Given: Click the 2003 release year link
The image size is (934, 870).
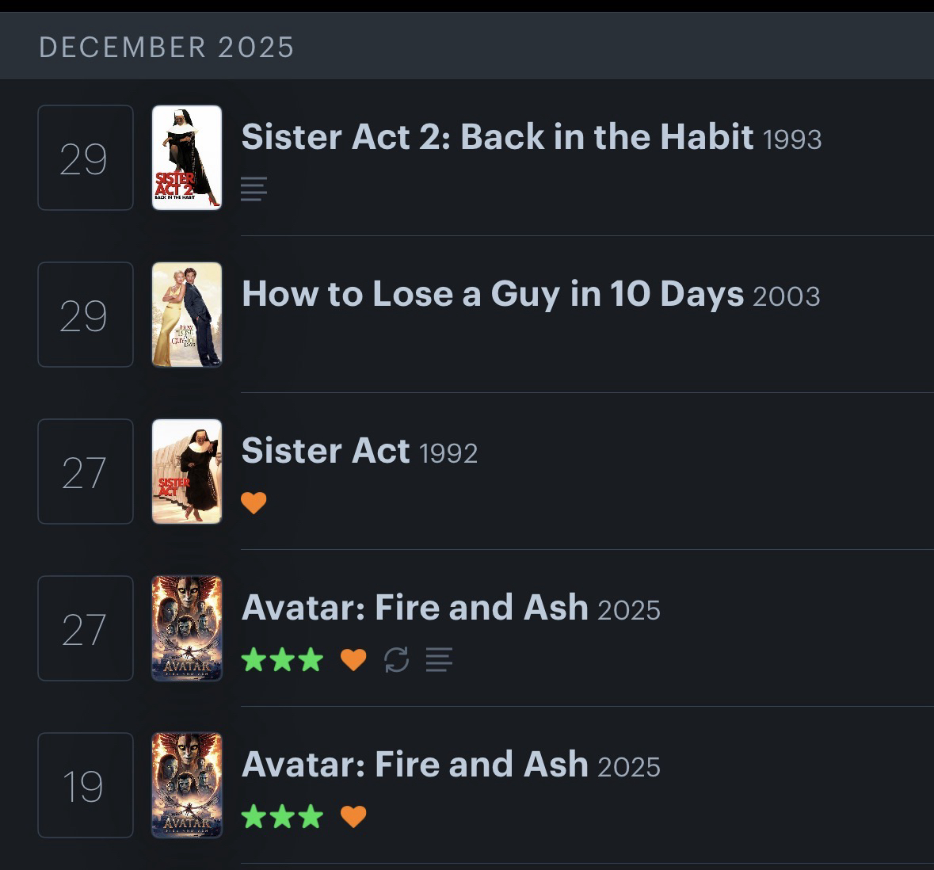Looking at the screenshot, I should pyautogui.click(x=786, y=296).
